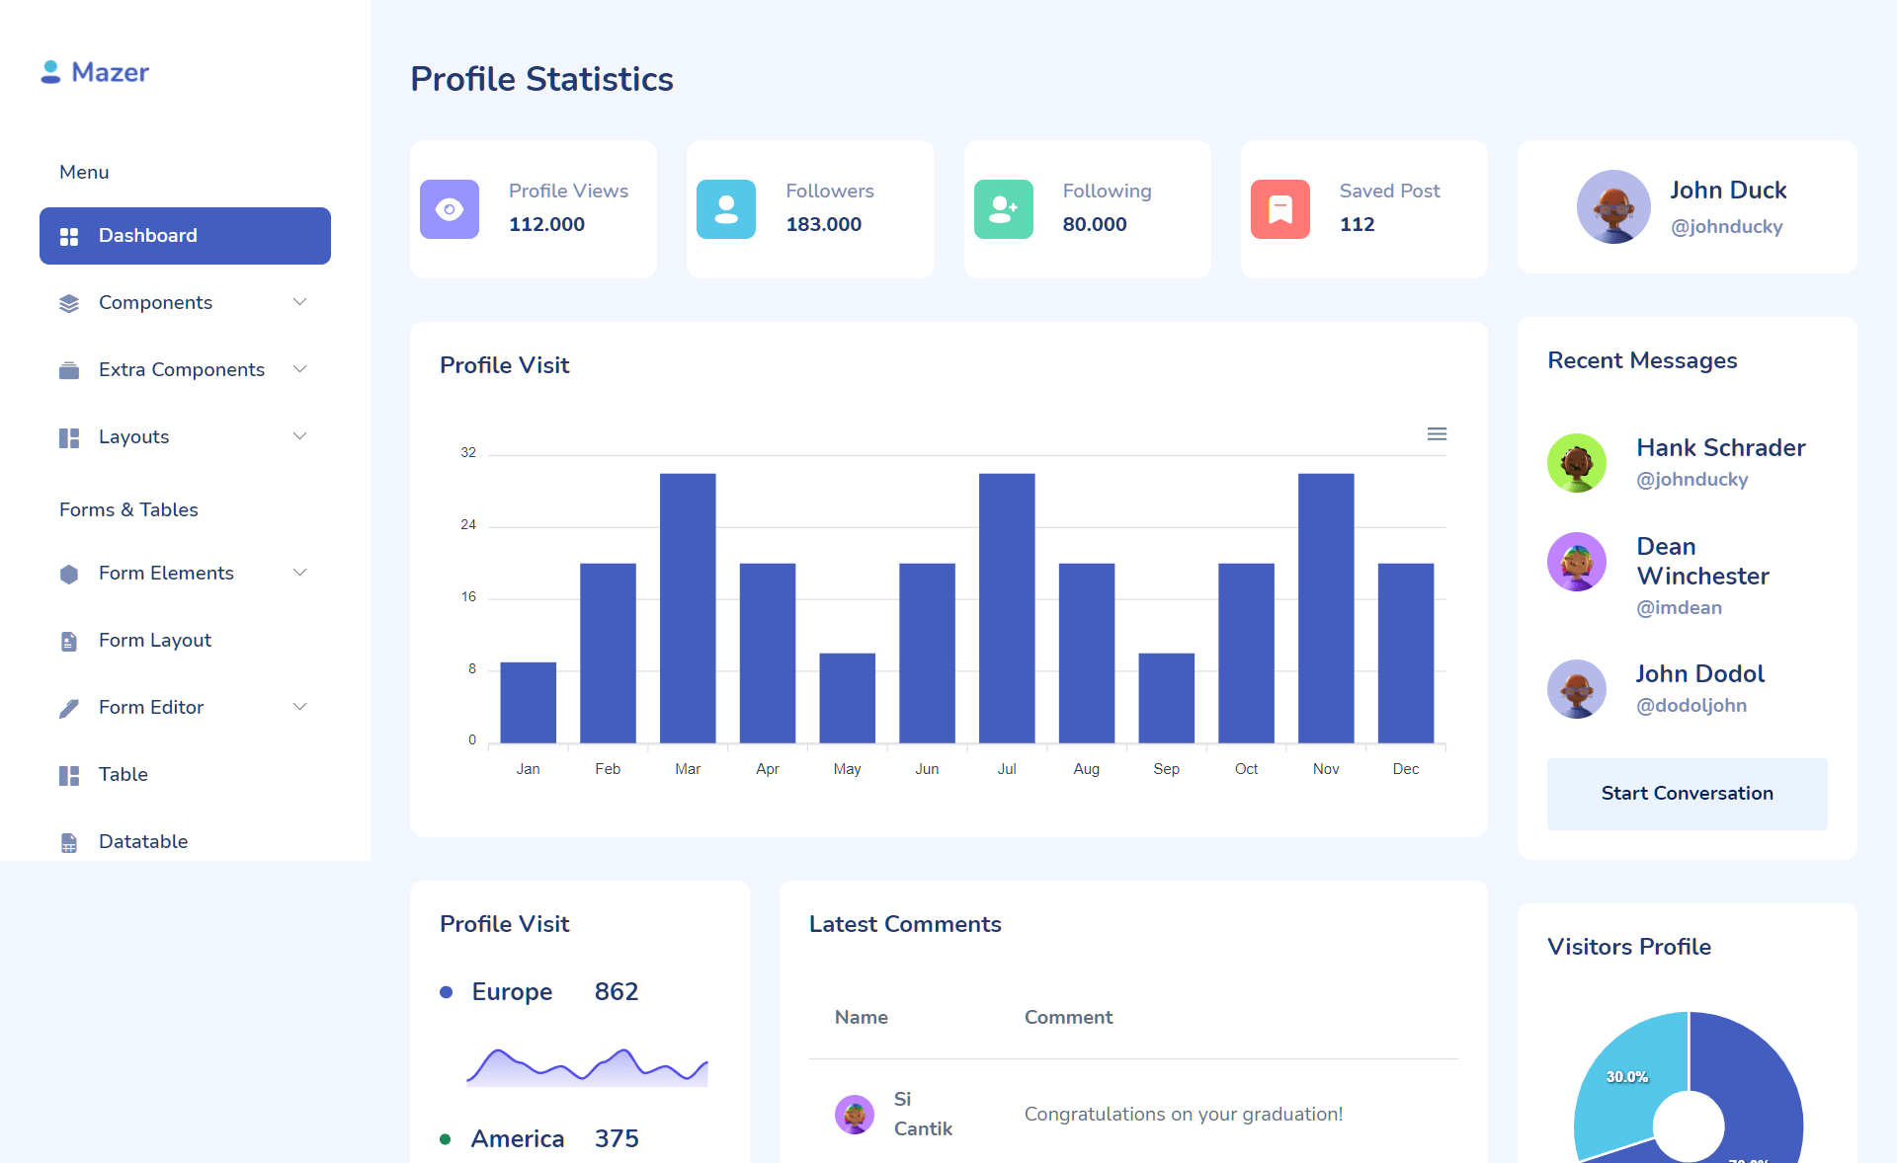The height and width of the screenshot is (1163, 1897).
Task: Click the Following add-user icon
Action: click(x=1003, y=205)
